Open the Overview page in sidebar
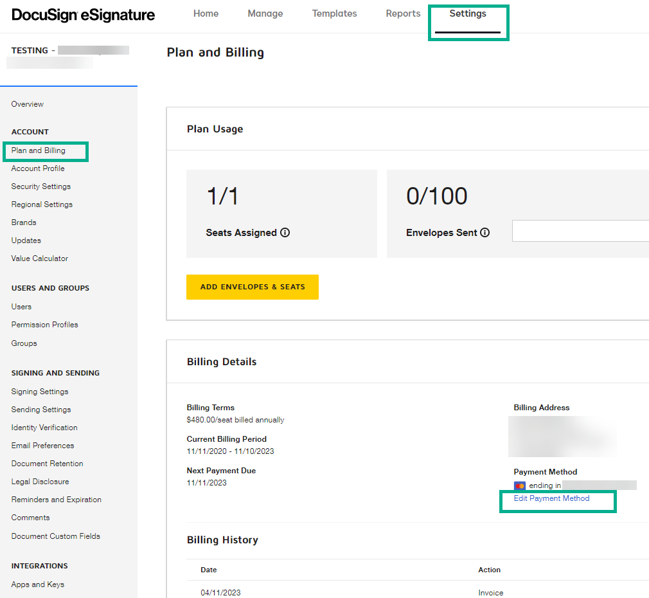 coord(28,104)
